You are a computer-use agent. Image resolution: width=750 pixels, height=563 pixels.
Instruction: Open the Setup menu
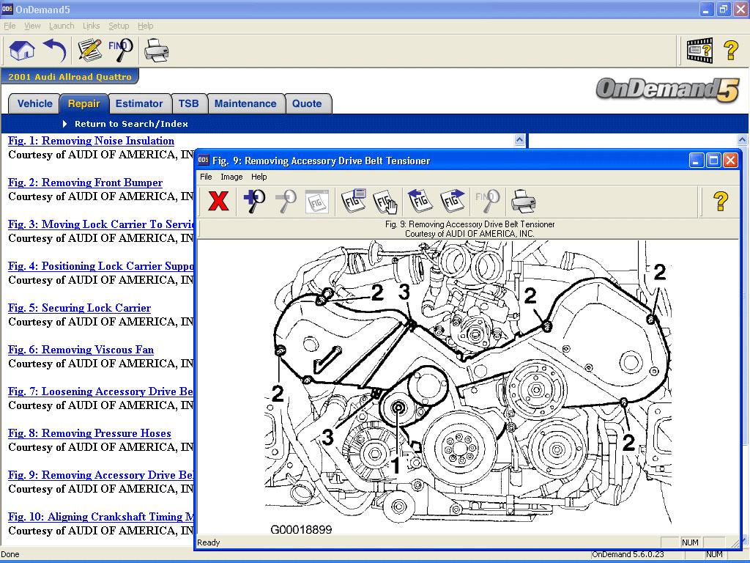point(119,26)
